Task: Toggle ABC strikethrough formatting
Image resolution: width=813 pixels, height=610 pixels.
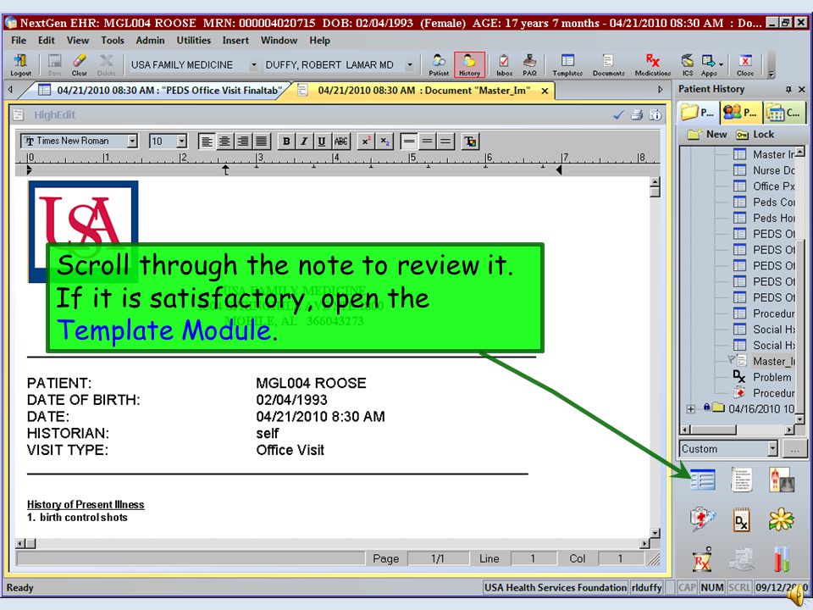Action: click(x=340, y=141)
